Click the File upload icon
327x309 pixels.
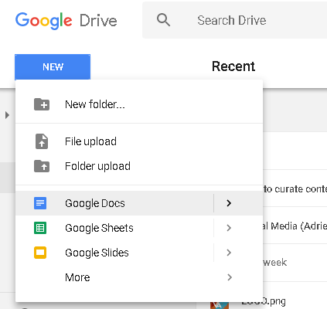tap(42, 141)
